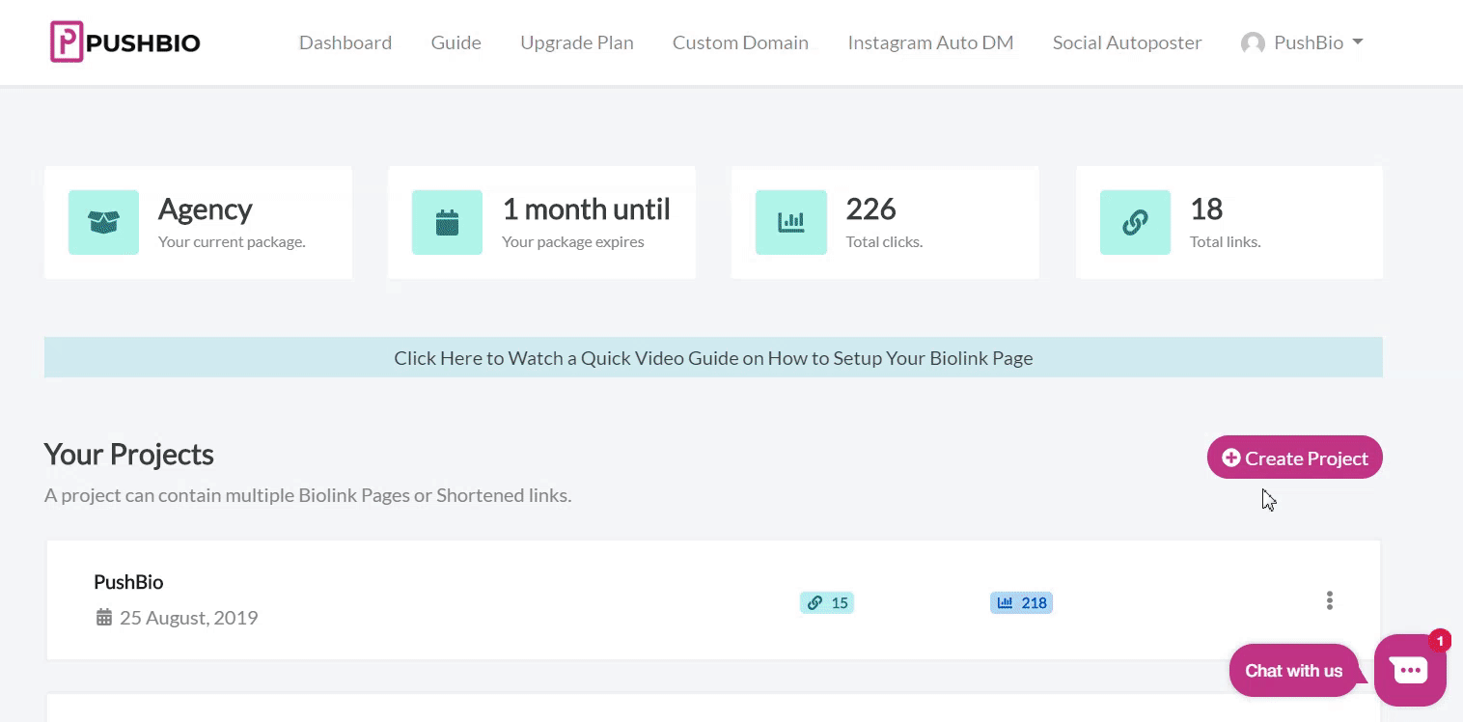The width and height of the screenshot is (1463, 722).
Task: Click the PushBio logo icon
Action: pos(68,42)
